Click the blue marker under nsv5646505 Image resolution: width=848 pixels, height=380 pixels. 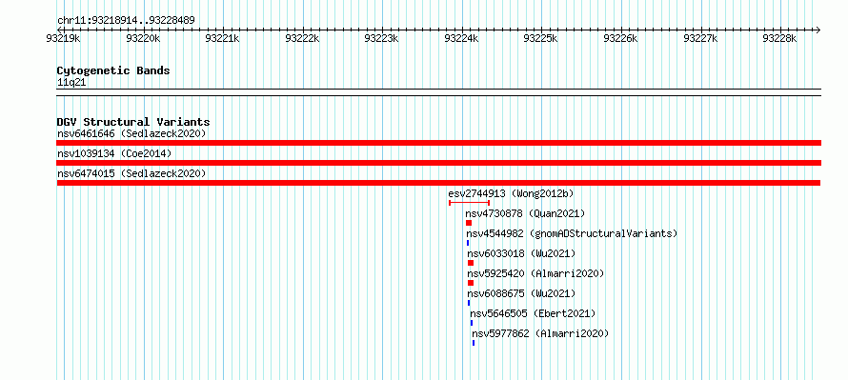click(472, 323)
